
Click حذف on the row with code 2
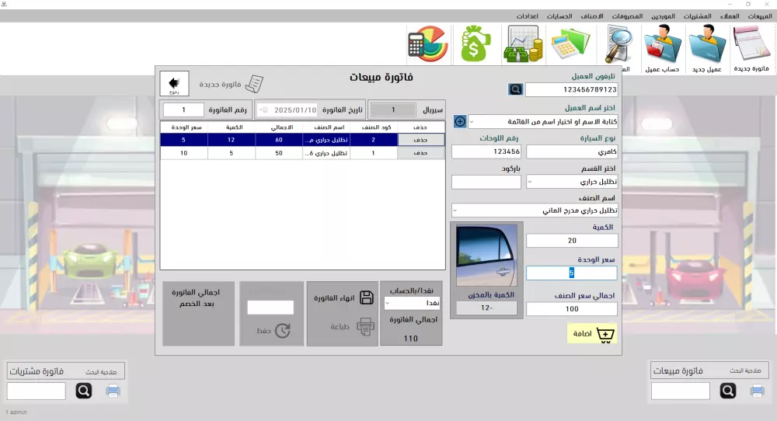[x=420, y=140]
